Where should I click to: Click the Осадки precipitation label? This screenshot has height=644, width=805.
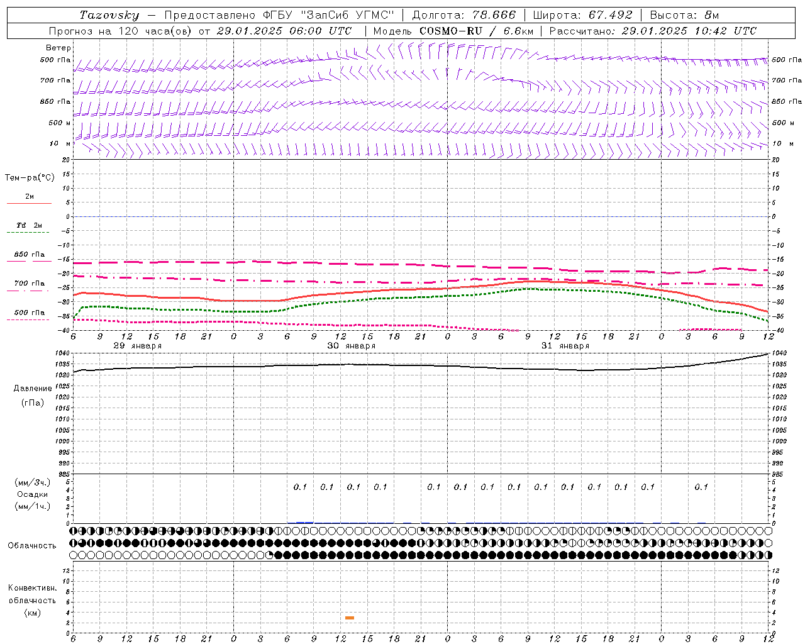[x=32, y=494]
